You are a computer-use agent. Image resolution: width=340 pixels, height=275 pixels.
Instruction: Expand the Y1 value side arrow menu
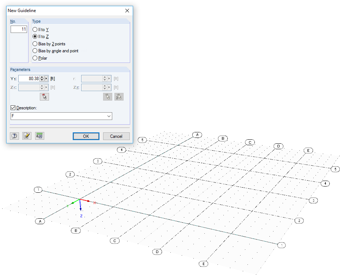pos(46,78)
